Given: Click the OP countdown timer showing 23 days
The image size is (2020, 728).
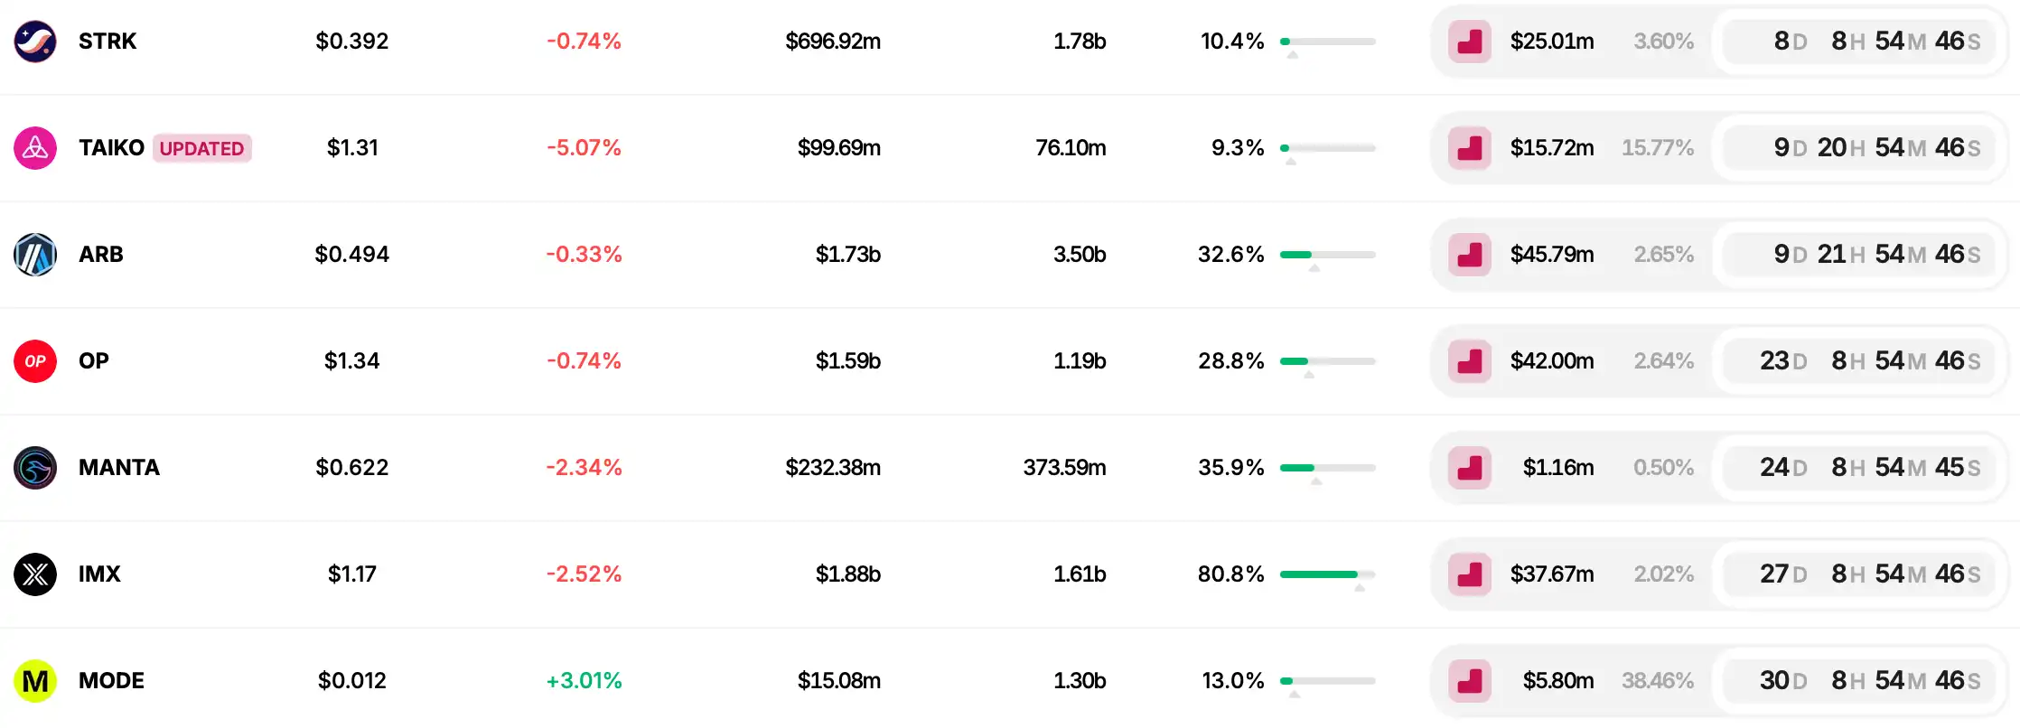Looking at the screenshot, I should coord(1869,361).
